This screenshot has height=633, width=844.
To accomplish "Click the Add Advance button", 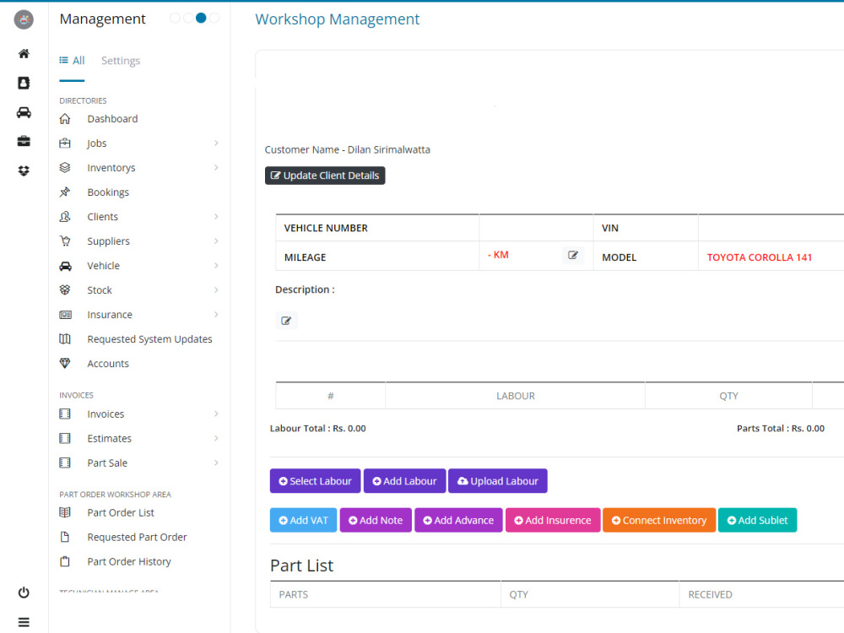I will [x=458, y=520].
